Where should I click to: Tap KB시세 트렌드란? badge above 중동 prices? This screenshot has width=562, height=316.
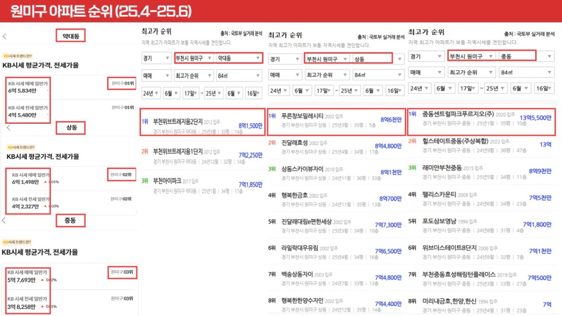click(17, 242)
